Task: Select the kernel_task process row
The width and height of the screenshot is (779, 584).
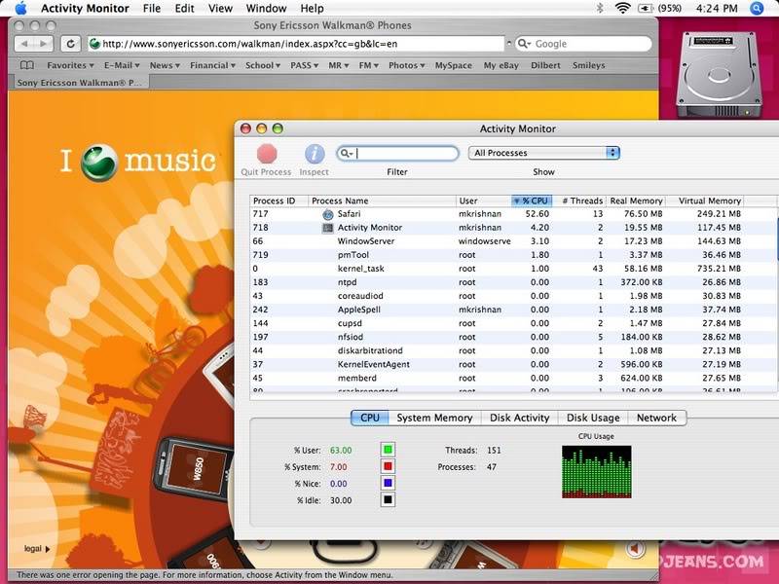Action: point(512,269)
